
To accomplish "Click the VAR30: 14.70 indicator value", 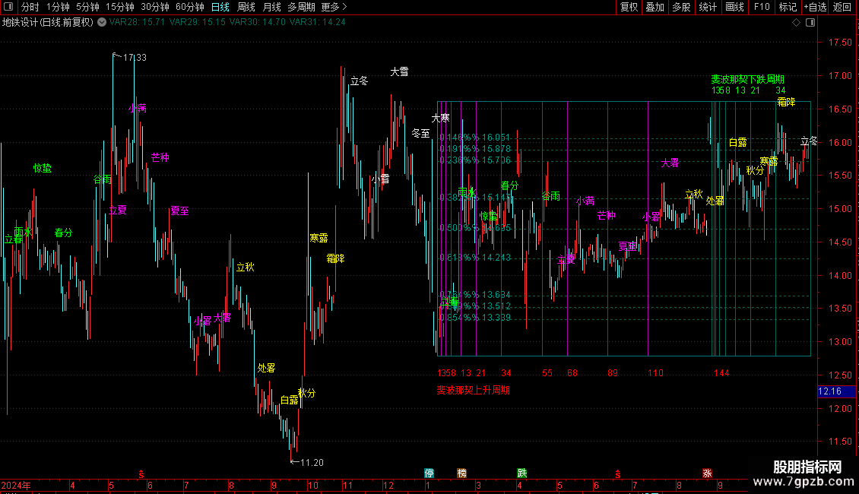I will click(258, 22).
